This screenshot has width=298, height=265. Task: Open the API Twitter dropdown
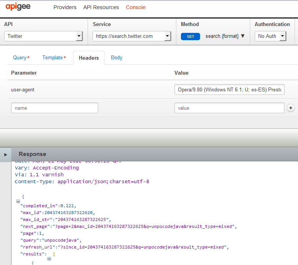(x=43, y=36)
